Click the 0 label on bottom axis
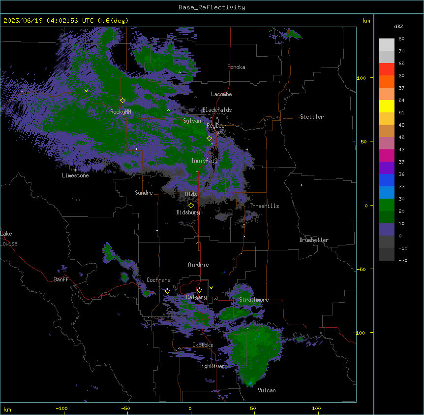424x415 pixels. click(x=190, y=408)
